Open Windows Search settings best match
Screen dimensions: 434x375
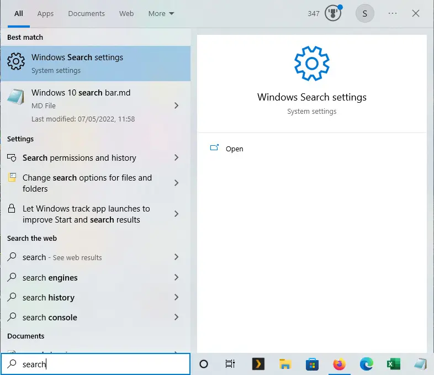click(x=96, y=64)
